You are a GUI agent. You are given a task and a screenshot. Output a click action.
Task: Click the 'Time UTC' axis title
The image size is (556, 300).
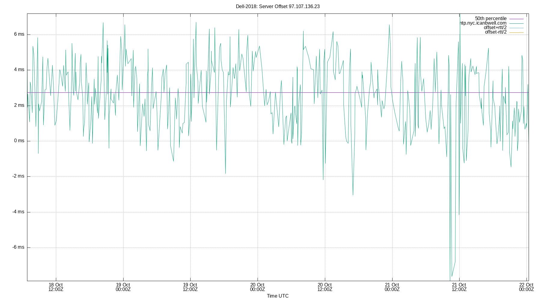278,296
